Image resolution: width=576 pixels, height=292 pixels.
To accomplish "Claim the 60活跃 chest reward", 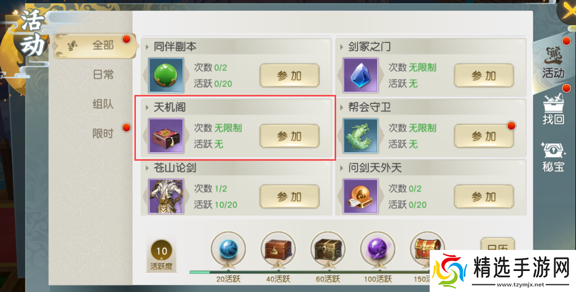I will pyautogui.click(x=328, y=249).
